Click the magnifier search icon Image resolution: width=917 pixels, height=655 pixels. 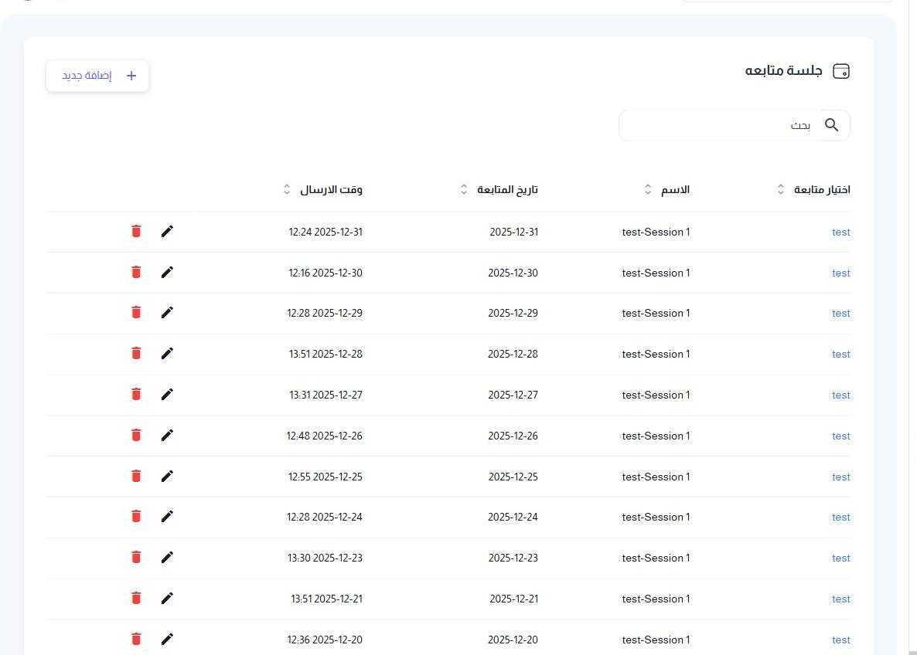pos(832,124)
